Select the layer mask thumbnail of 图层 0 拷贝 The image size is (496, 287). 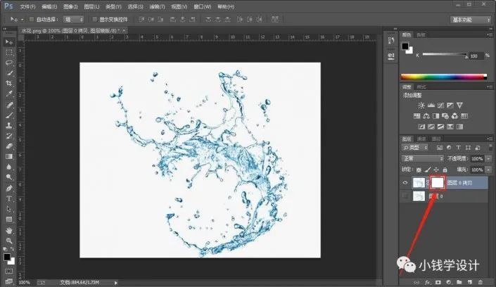point(438,183)
